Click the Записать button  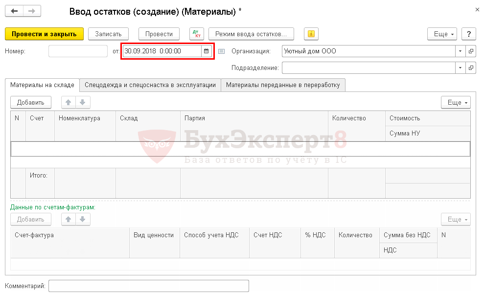tap(108, 34)
